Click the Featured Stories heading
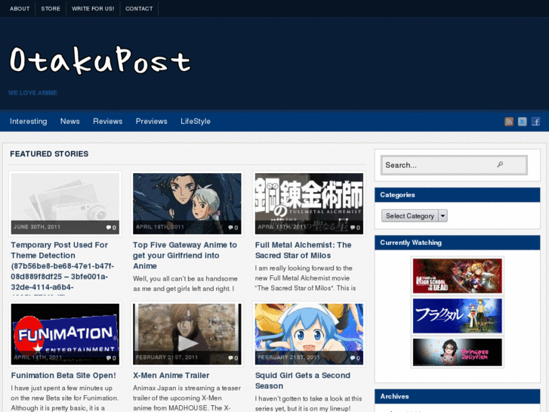Viewport: 549px width, 412px height. [49, 154]
